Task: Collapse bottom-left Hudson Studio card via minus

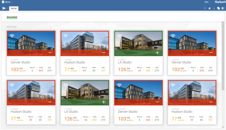Action: click(50, 102)
